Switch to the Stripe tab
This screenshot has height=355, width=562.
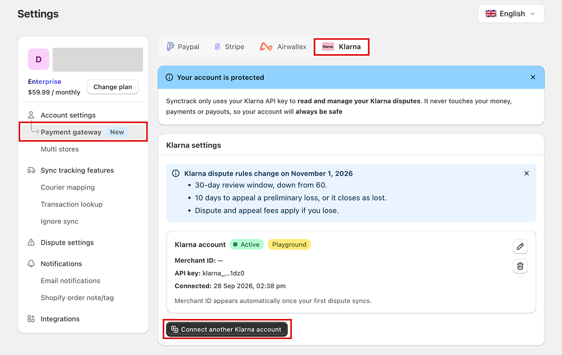[x=229, y=47]
